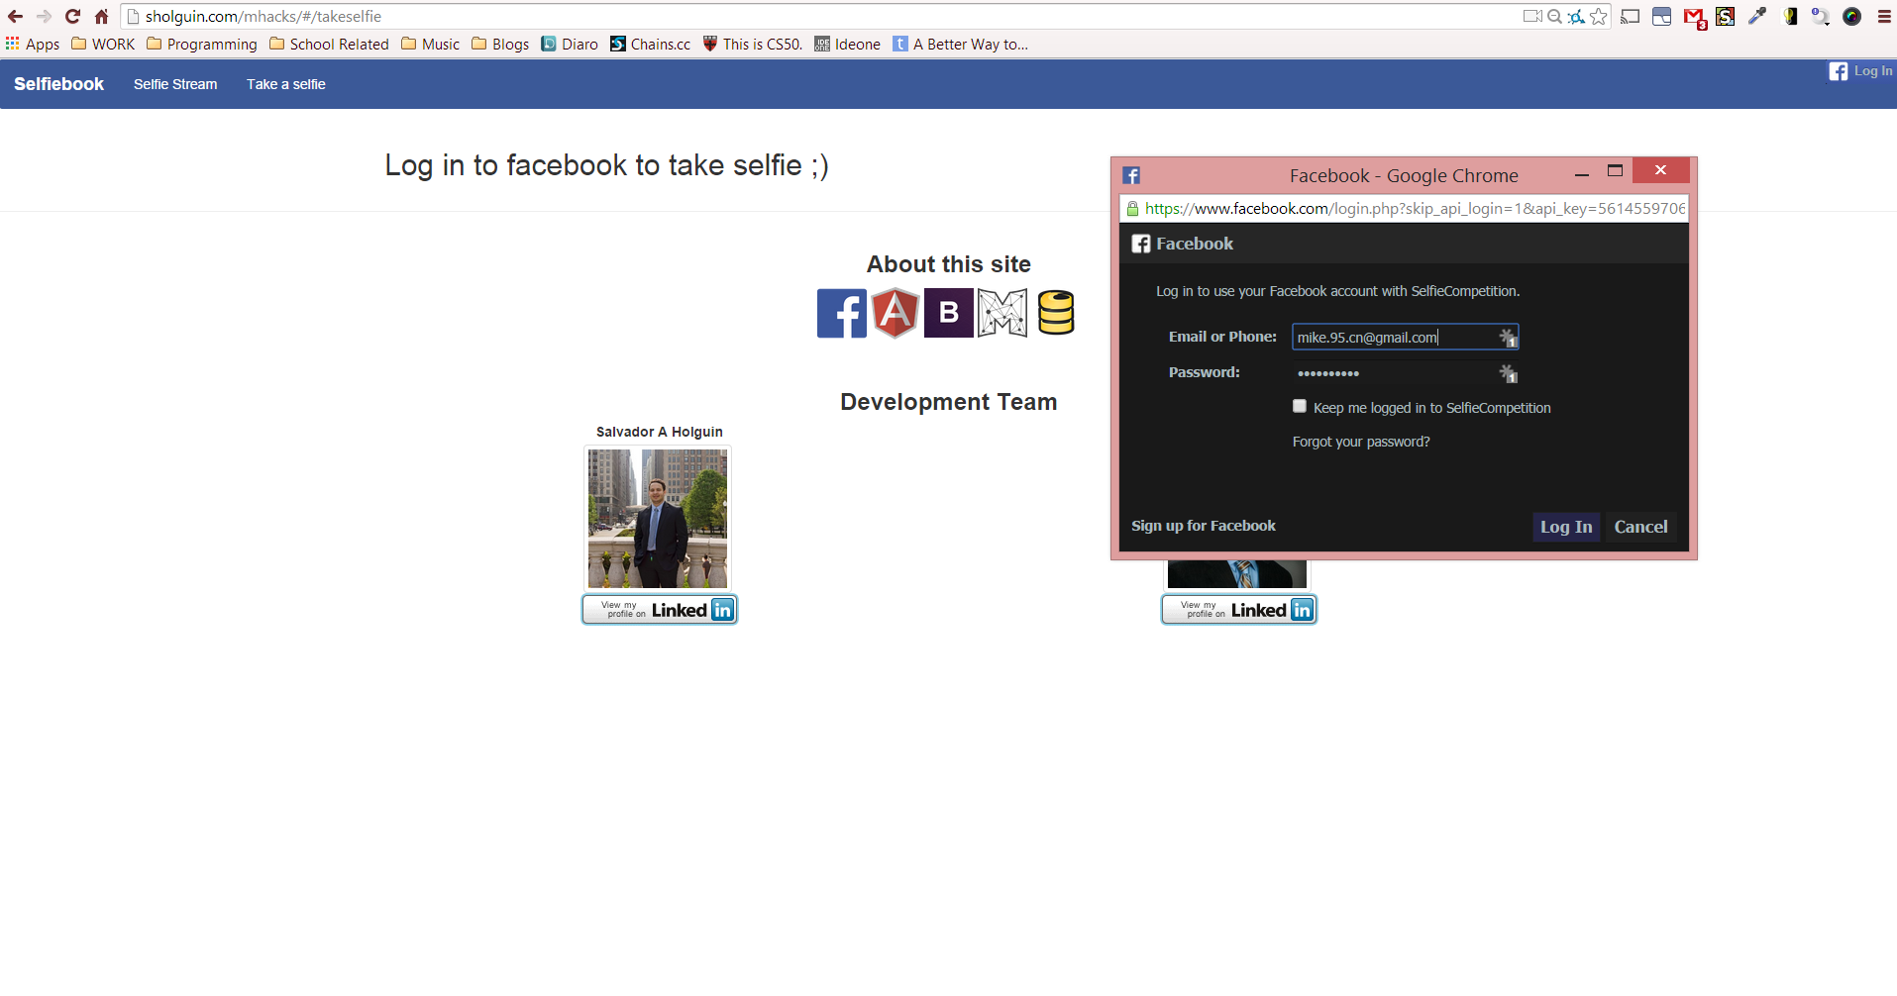Click the Facebook favicon in popup title bar
1897x996 pixels.
click(x=1131, y=175)
